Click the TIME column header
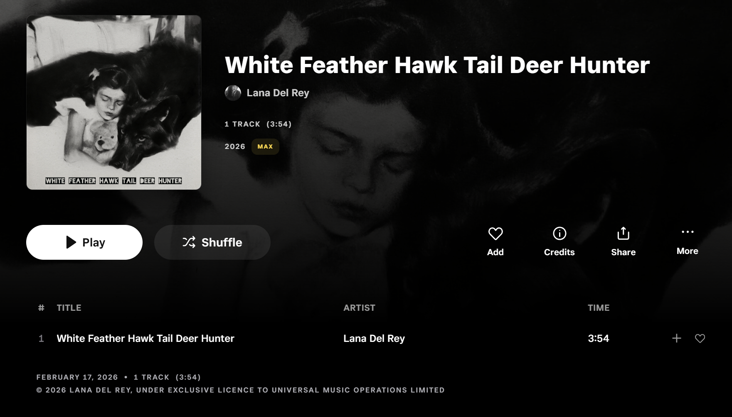Screen dimensions: 732x417 click(x=599, y=308)
